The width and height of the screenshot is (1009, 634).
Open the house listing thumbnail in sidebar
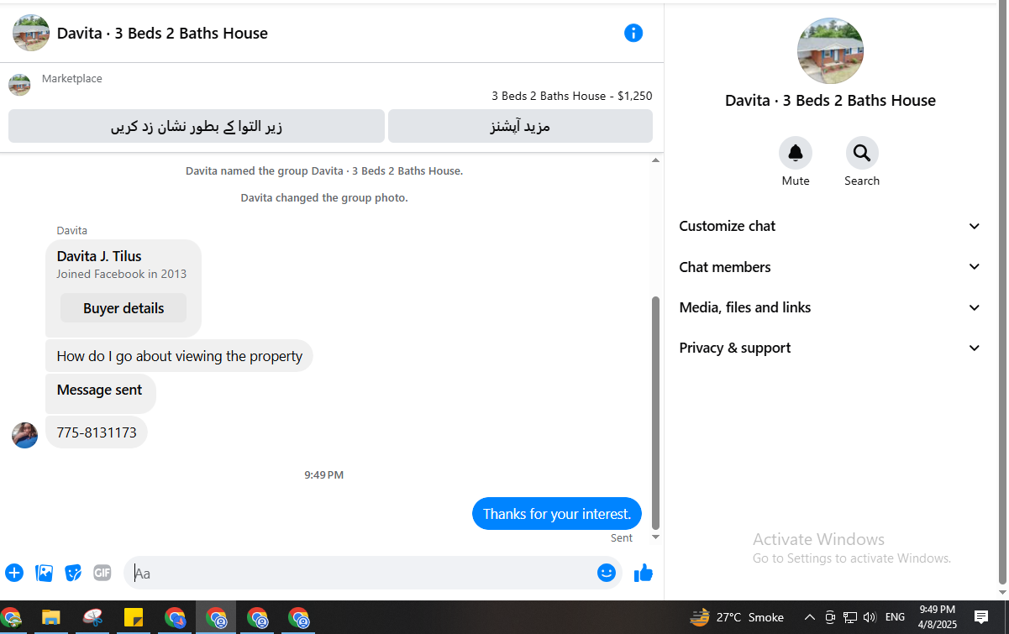[830, 51]
